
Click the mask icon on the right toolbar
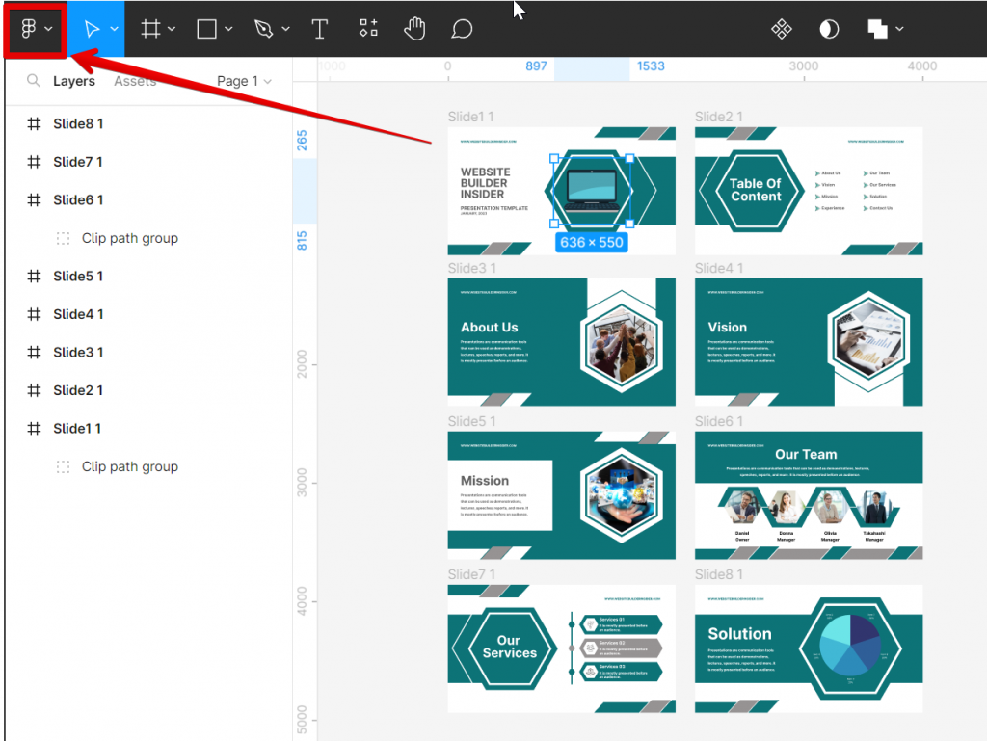tap(830, 28)
